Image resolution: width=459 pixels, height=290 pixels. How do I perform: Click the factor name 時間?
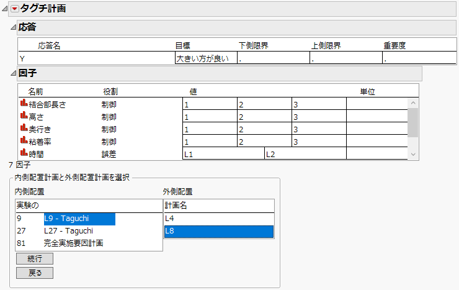click(37, 155)
